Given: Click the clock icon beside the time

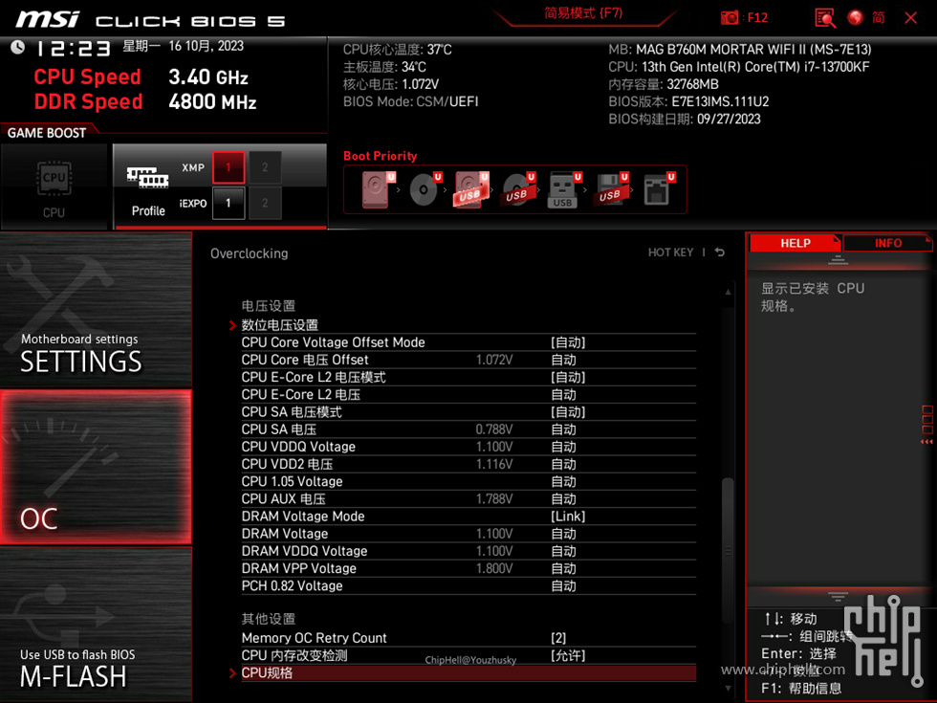Looking at the screenshot, I should pos(18,47).
